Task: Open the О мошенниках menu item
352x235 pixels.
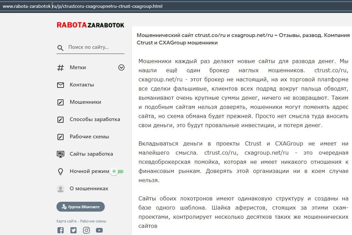Action: tap(89, 189)
